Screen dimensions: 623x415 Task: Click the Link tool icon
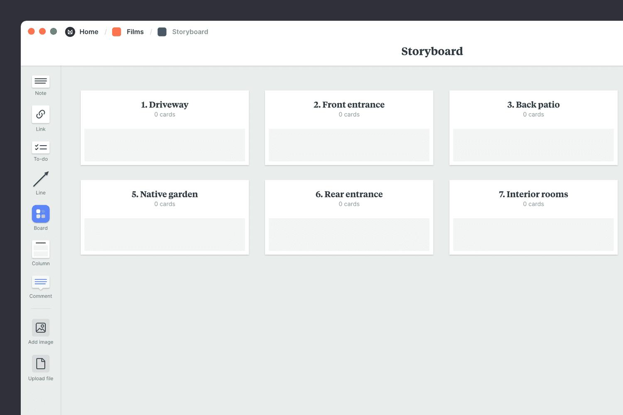pos(41,114)
